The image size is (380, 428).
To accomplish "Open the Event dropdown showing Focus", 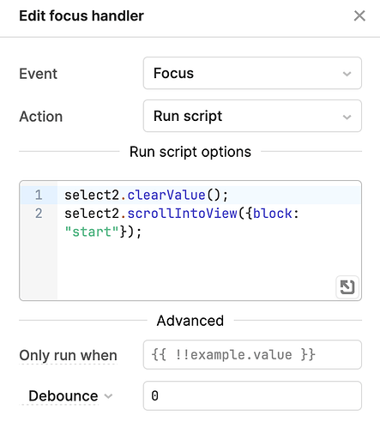I will [x=252, y=73].
